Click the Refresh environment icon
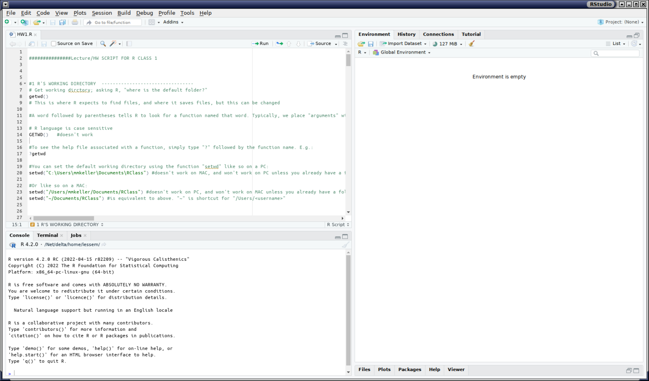Image resolution: width=649 pixels, height=381 pixels. [x=634, y=44]
